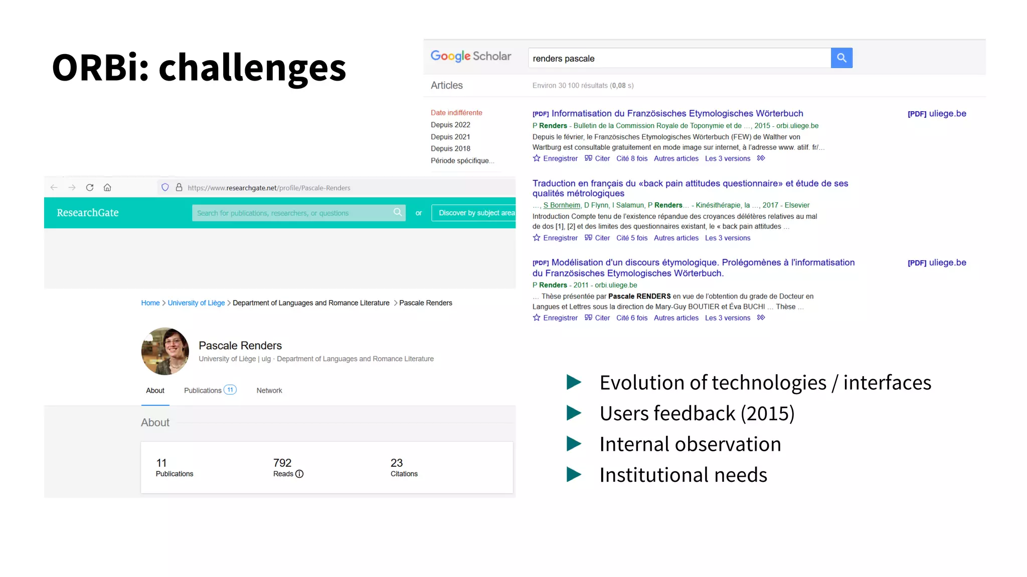Click the Articles heading
The height and width of the screenshot is (577, 1027).
[446, 85]
